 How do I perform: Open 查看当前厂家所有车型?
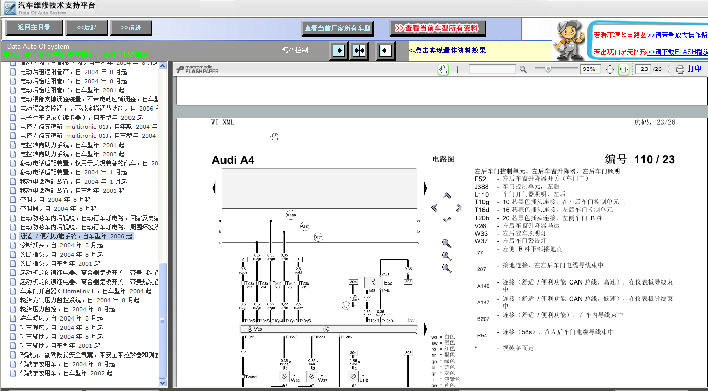[337, 28]
